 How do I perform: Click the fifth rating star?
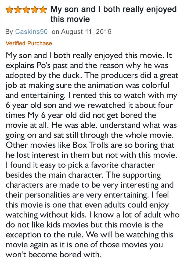[x=43, y=10]
